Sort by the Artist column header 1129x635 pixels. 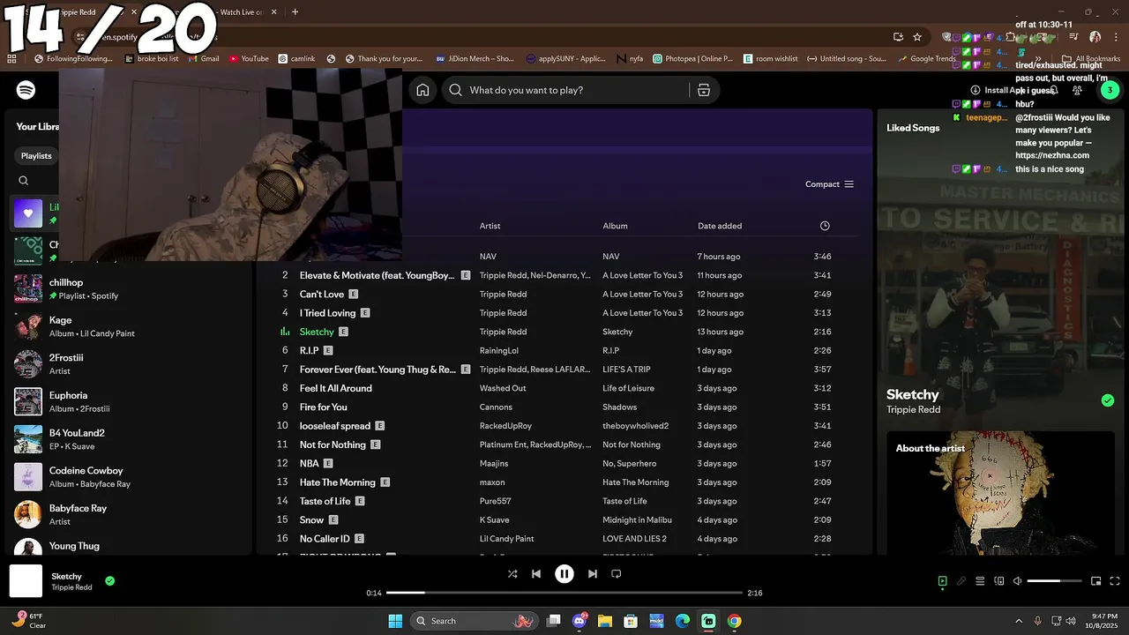point(490,226)
